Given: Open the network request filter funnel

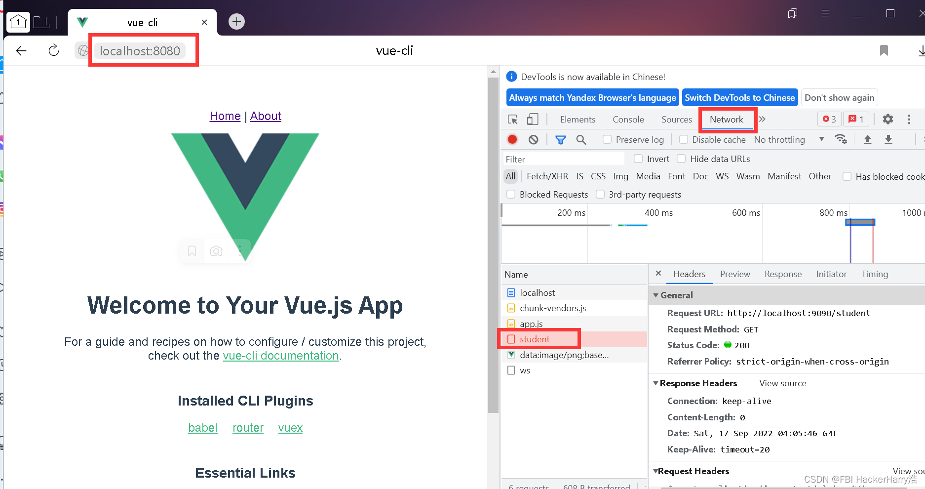Looking at the screenshot, I should [x=561, y=139].
